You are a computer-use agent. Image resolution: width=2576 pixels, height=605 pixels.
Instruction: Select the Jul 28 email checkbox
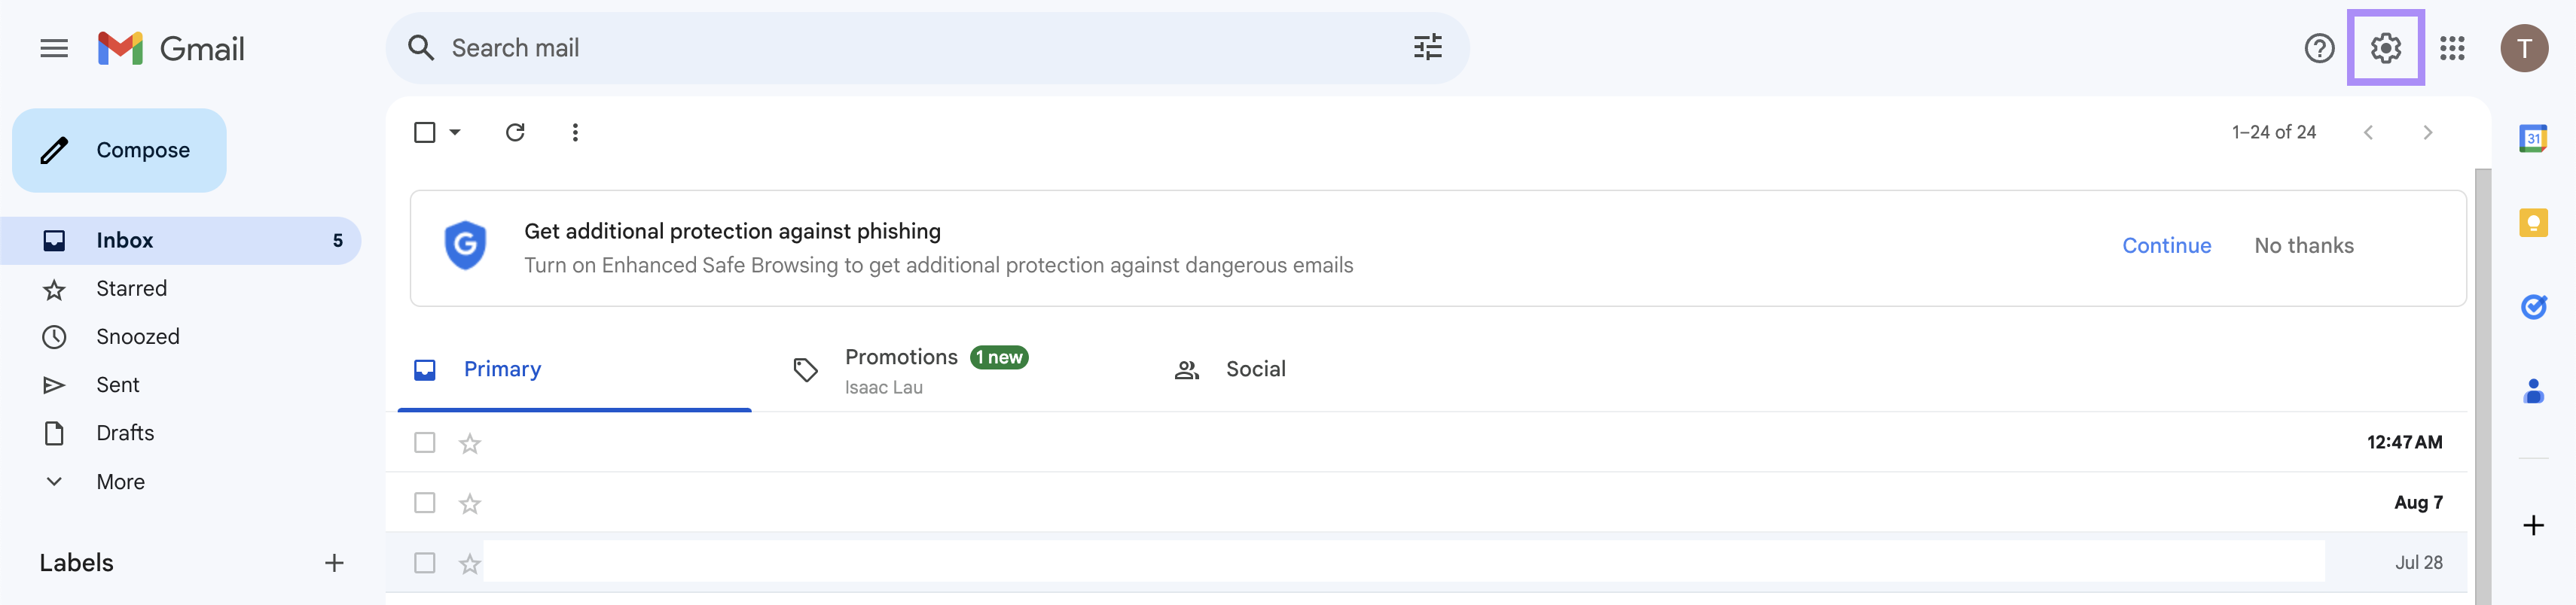click(425, 563)
